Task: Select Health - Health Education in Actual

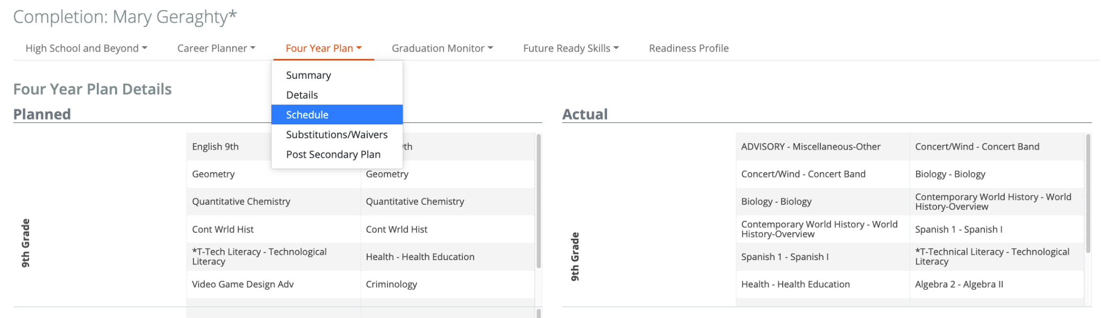Action: click(x=795, y=284)
